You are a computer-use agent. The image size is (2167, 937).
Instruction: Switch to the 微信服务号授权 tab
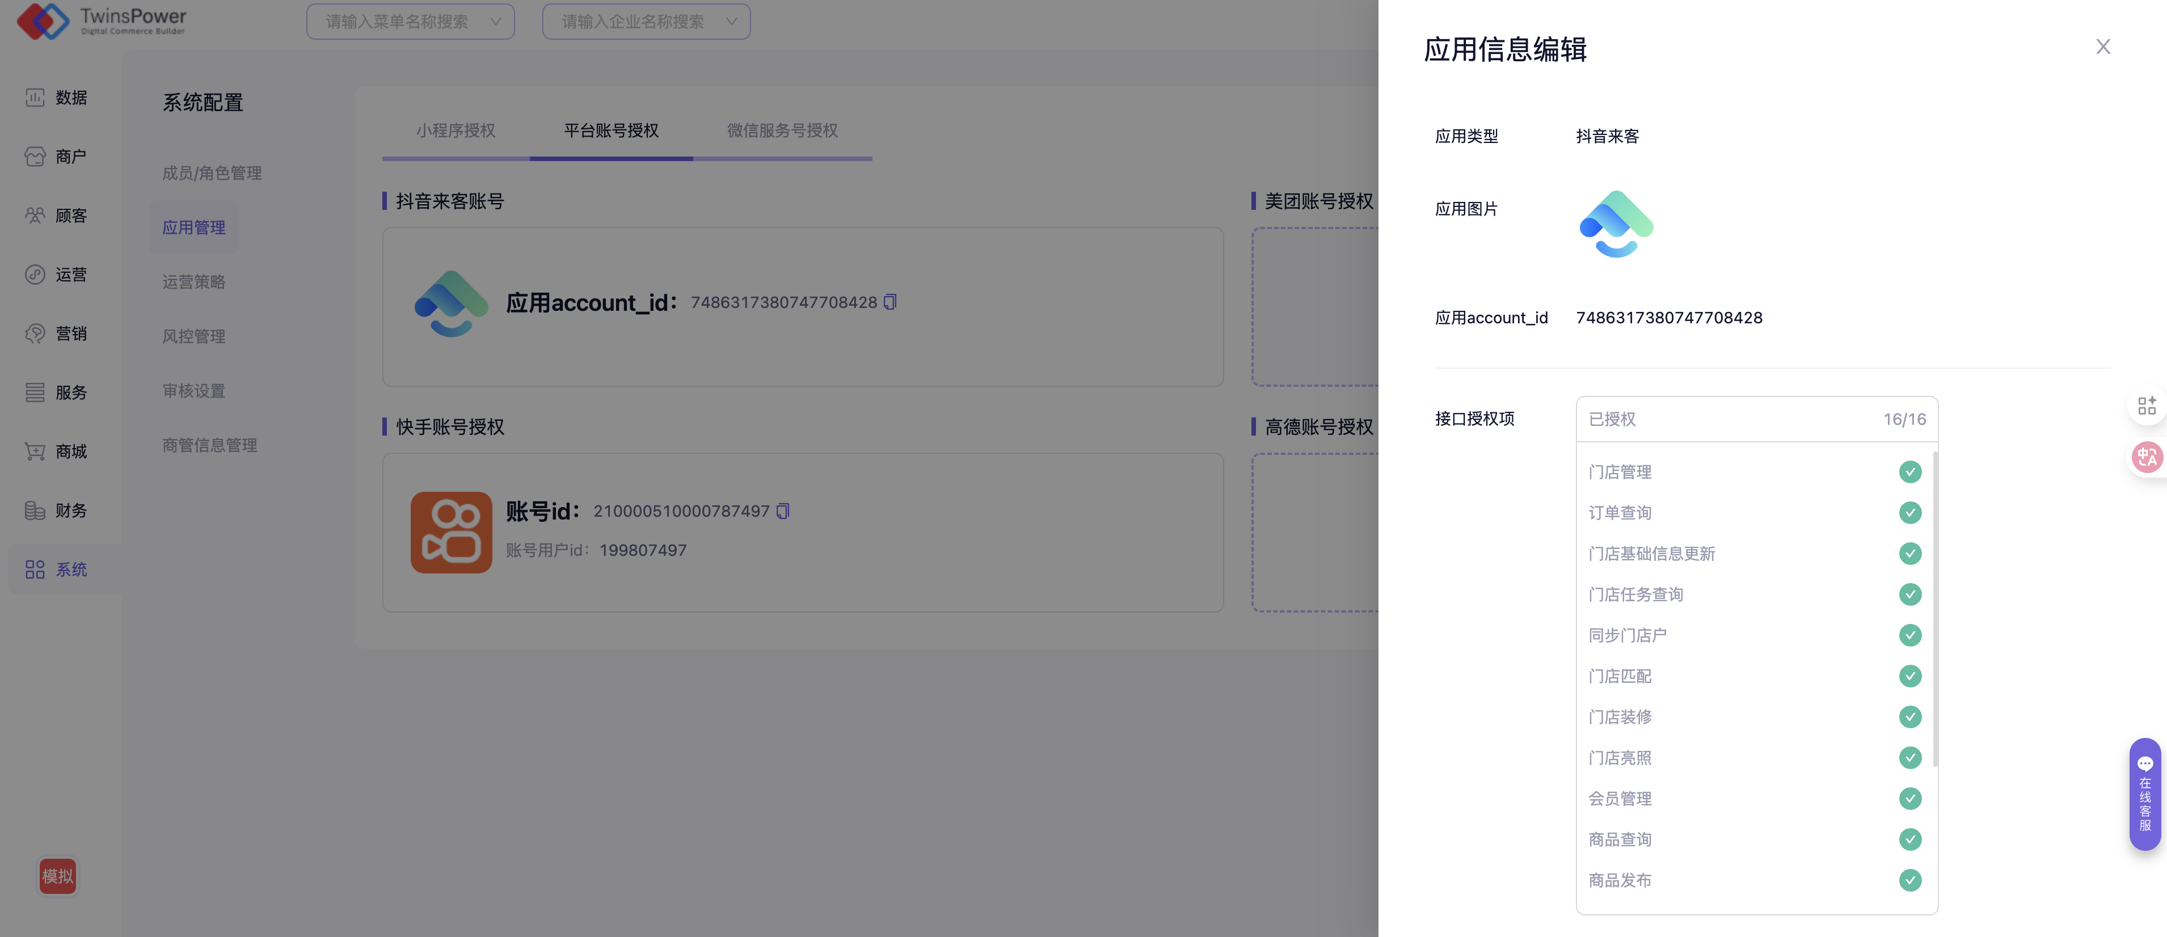(782, 130)
